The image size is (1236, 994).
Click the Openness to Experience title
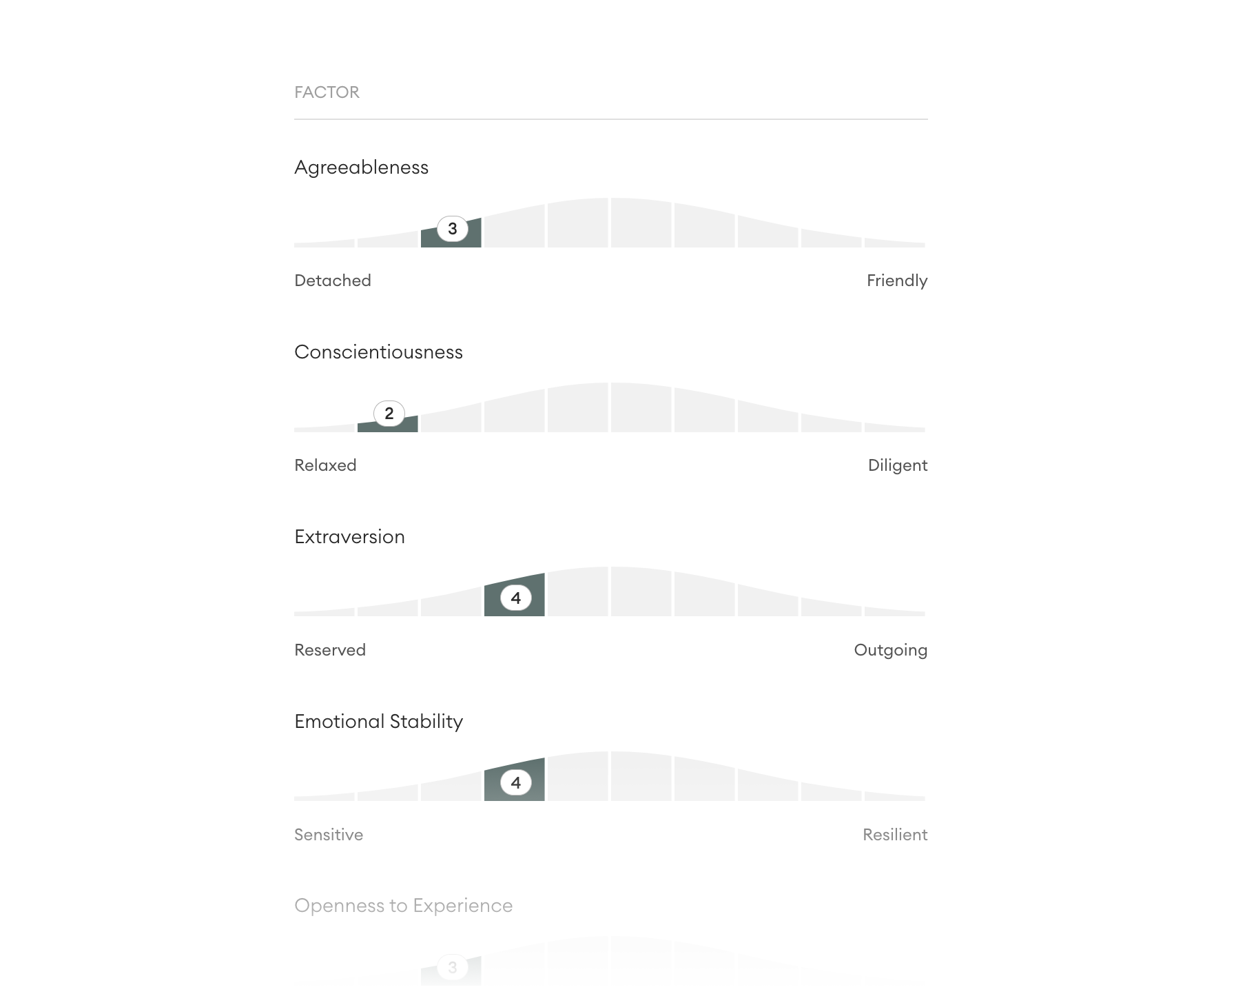click(403, 906)
